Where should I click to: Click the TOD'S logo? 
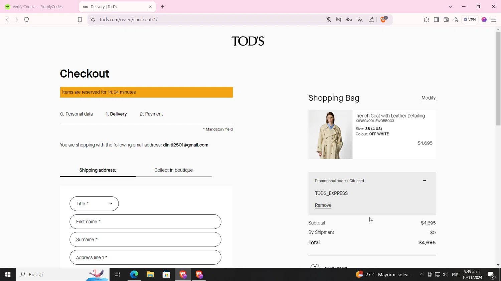pos(248,41)
